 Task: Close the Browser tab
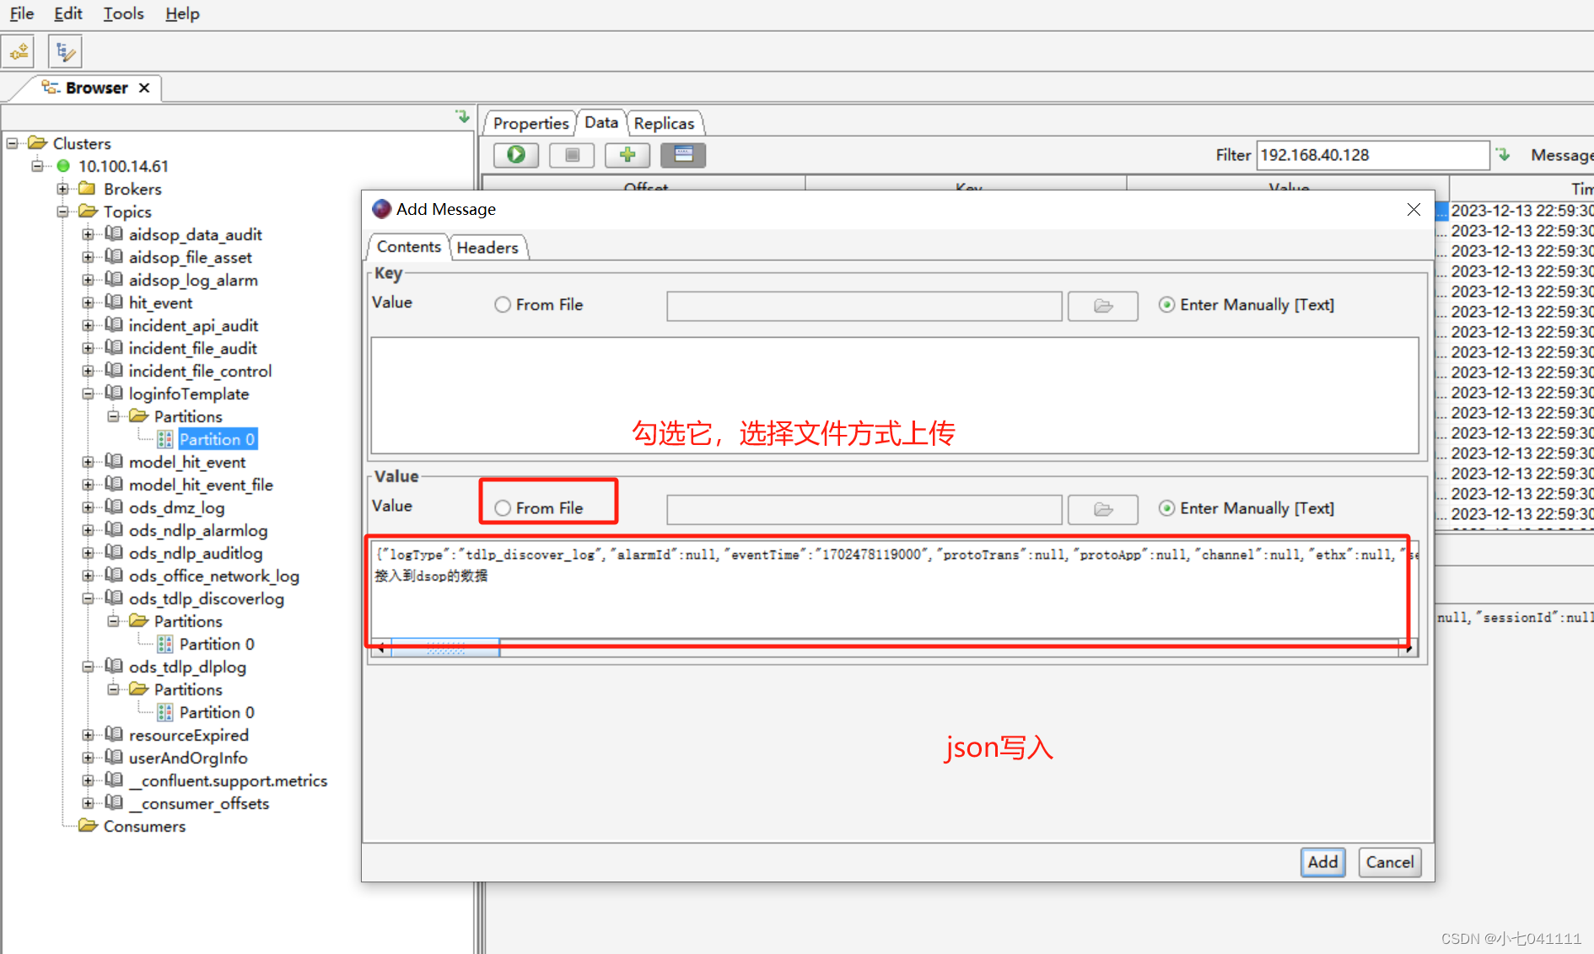pos(144,88)
